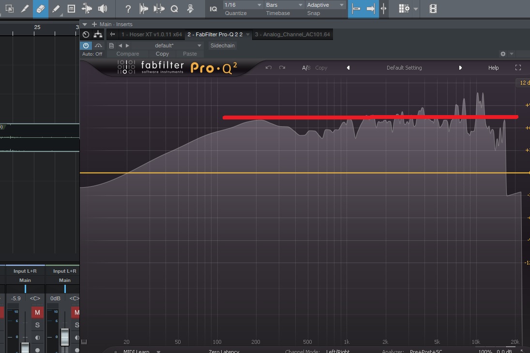
Task: Expand the arrow beside the gear icon
Action: (512, 54)
